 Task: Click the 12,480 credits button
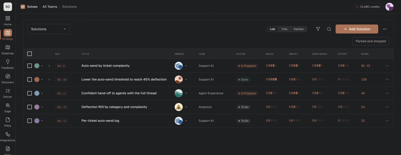(368, 7)
